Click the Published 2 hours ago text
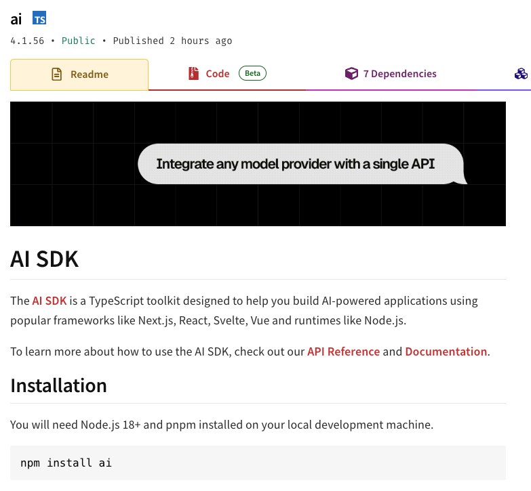 pos(172,41)
